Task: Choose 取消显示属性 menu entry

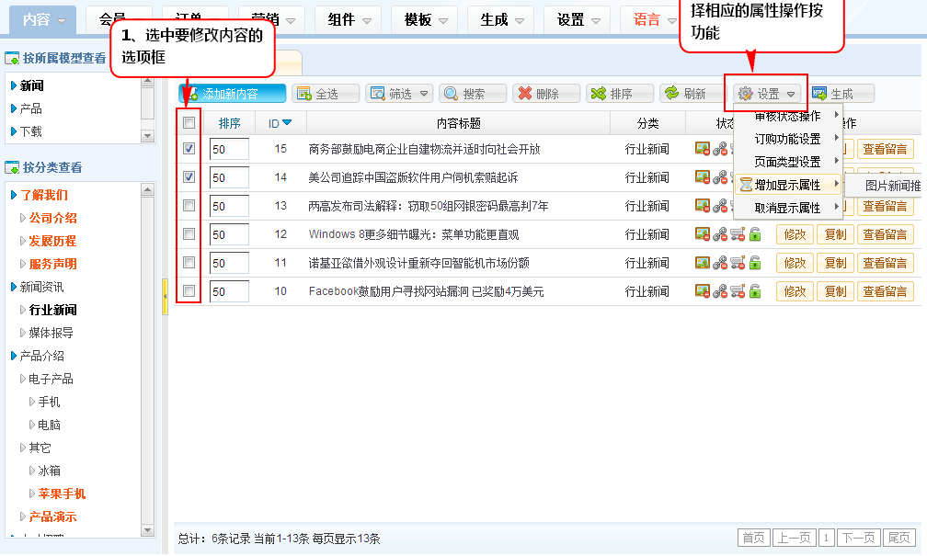Action: point(787,208)
